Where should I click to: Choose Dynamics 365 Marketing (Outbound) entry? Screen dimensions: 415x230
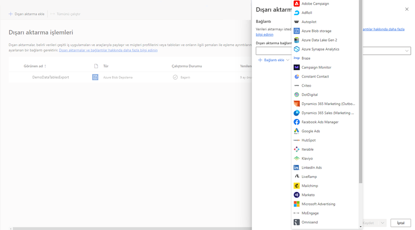point(325,104)
